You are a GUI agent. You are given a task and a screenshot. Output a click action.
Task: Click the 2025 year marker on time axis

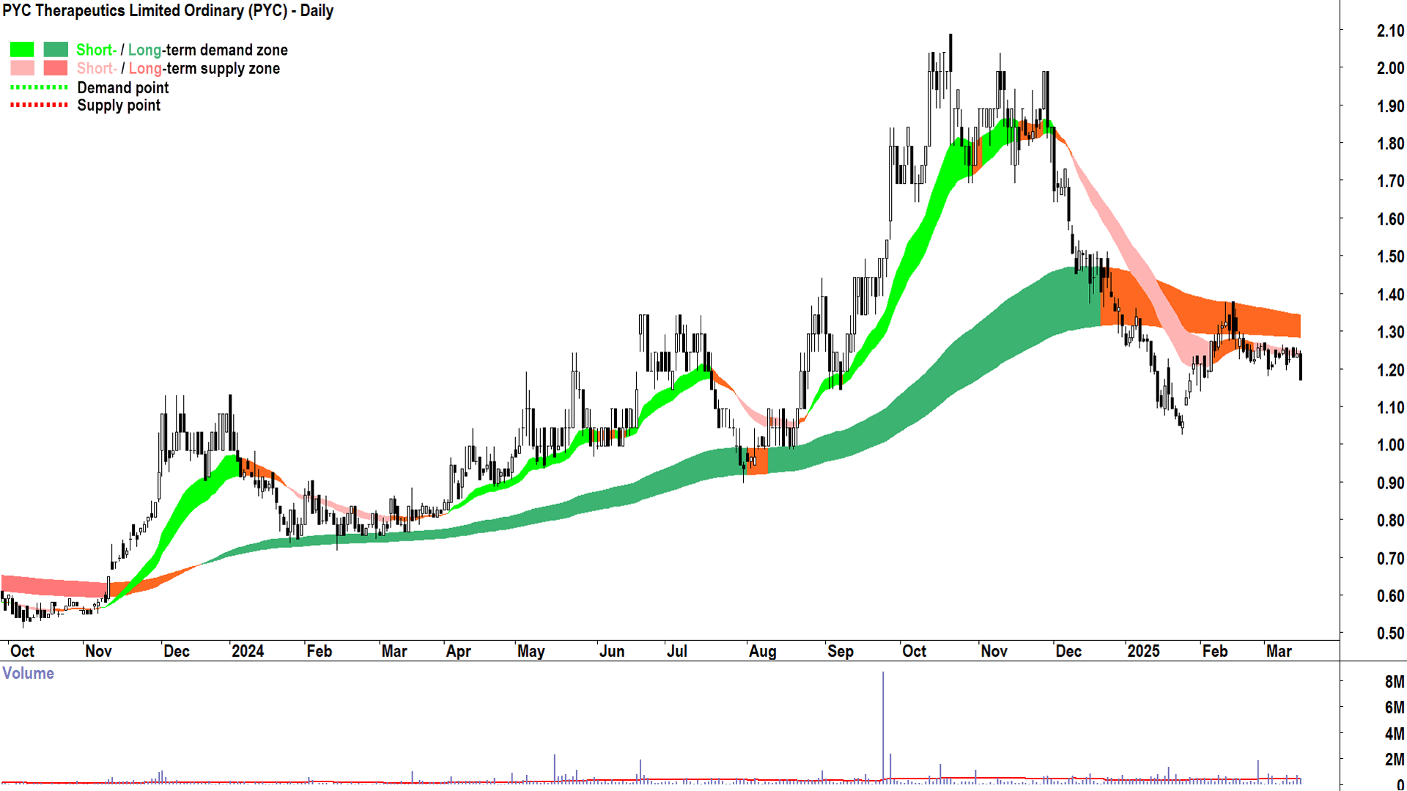[x=1143, y=651]
